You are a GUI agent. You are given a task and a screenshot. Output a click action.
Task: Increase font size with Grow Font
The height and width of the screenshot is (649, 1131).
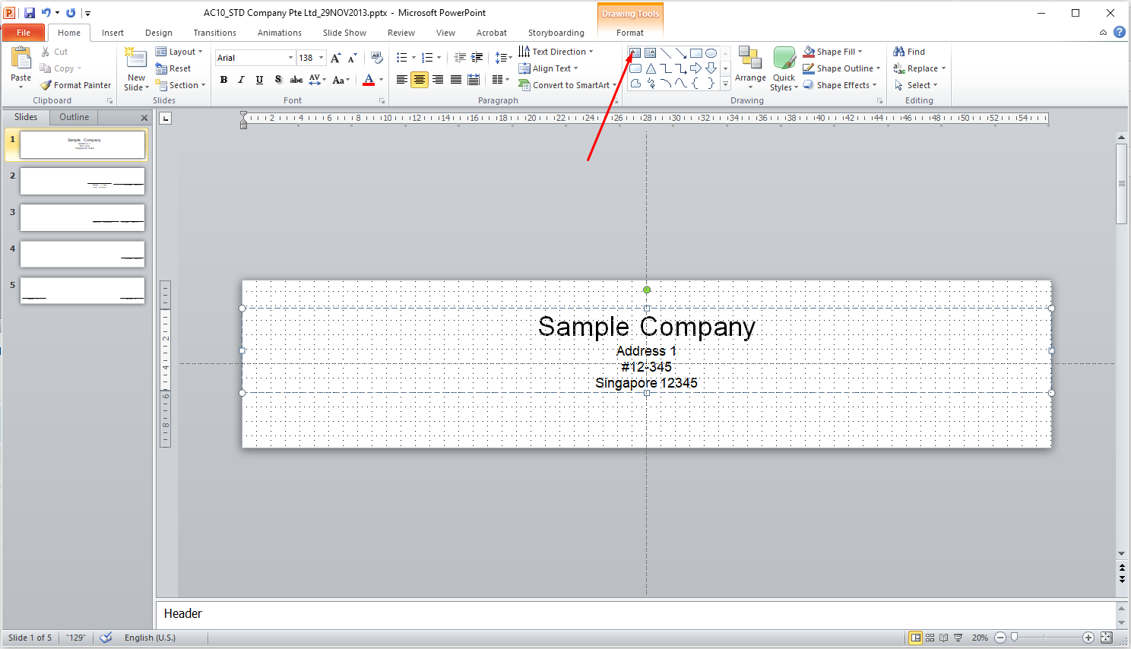coord(336,58)
